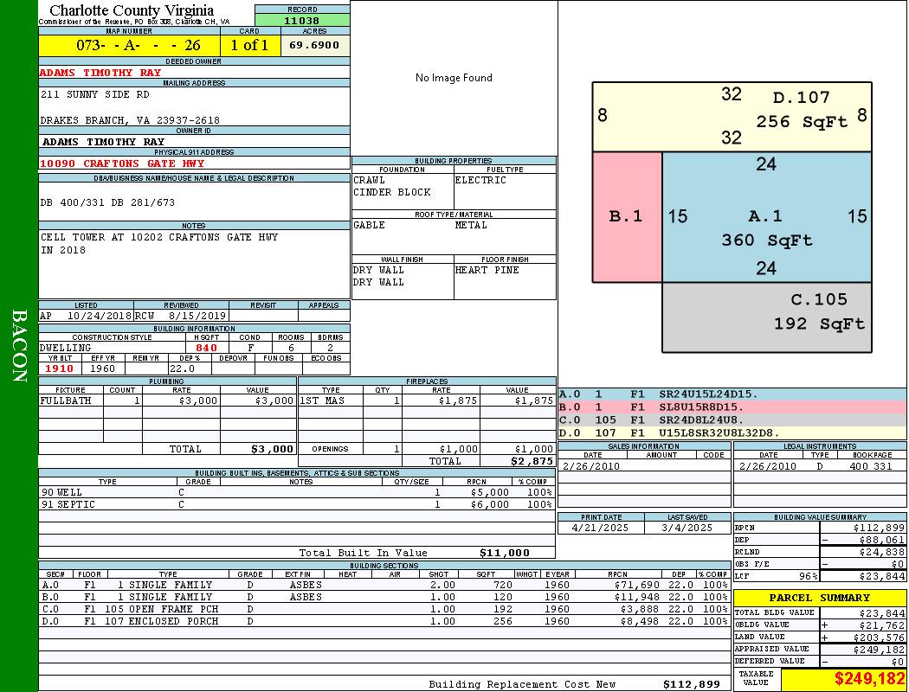Viewport: 909px width, 692px height.
Task: Click the yellow Parcel Summary header
Action: (x=819, y=598)
